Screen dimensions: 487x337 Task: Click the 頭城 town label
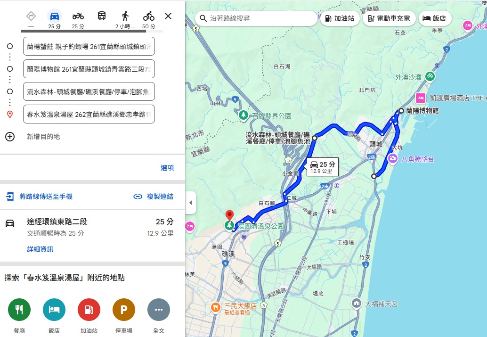click(x=376, y=144)
